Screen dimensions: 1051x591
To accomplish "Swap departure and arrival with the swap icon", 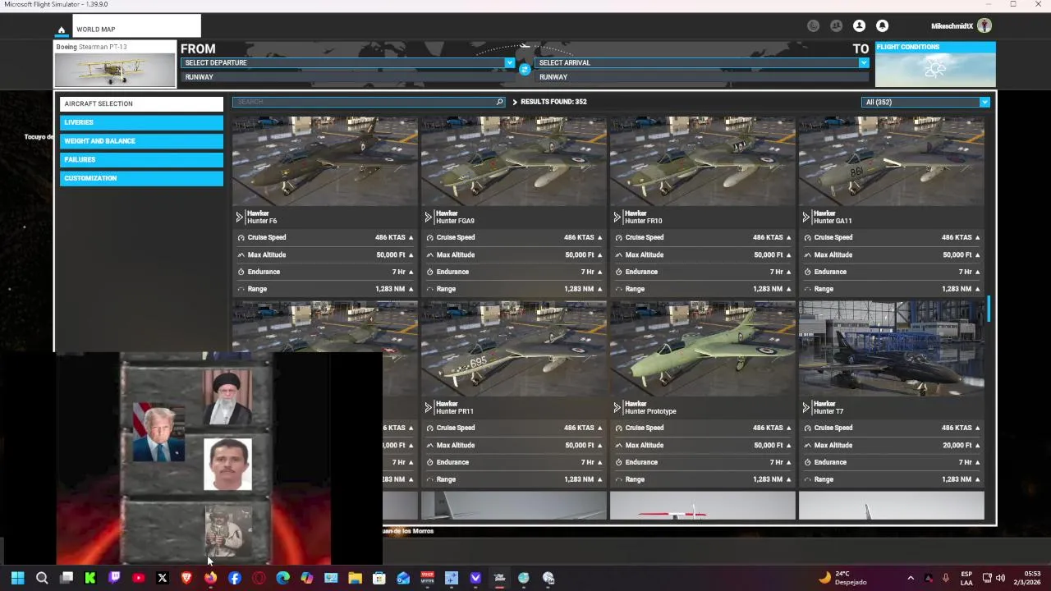I will click(524, 69).
